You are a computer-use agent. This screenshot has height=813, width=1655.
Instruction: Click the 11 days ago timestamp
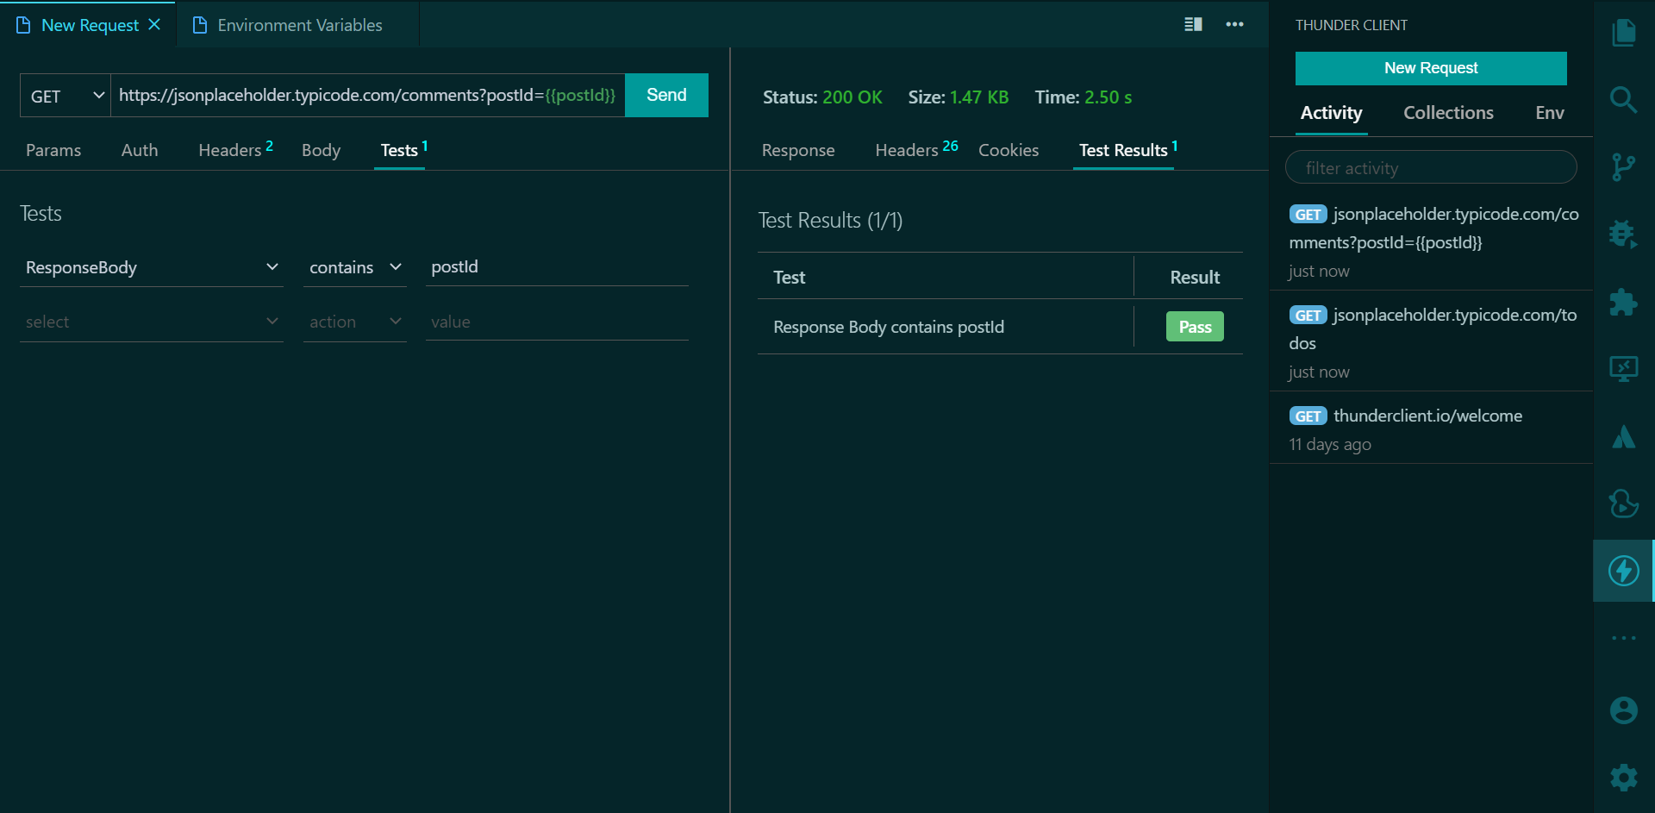(1329, 445)
